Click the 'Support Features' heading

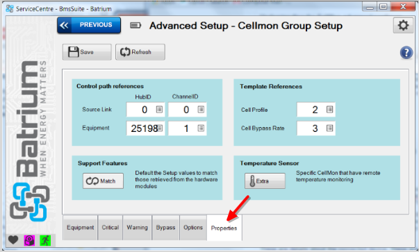tap(103, 163)
